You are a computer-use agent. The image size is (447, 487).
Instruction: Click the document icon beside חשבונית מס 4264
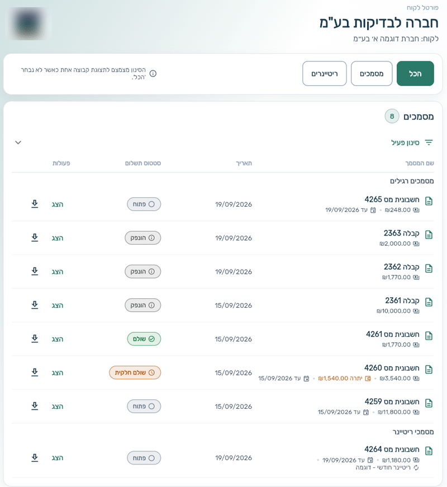[429, 451]
